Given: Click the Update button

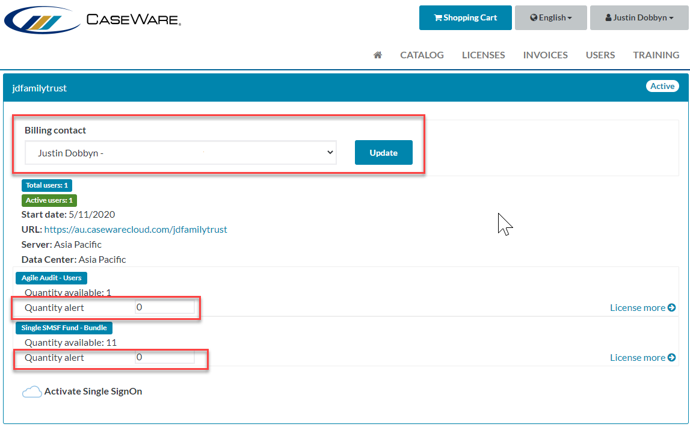Looking at the screenshot, I should point(384,153).
